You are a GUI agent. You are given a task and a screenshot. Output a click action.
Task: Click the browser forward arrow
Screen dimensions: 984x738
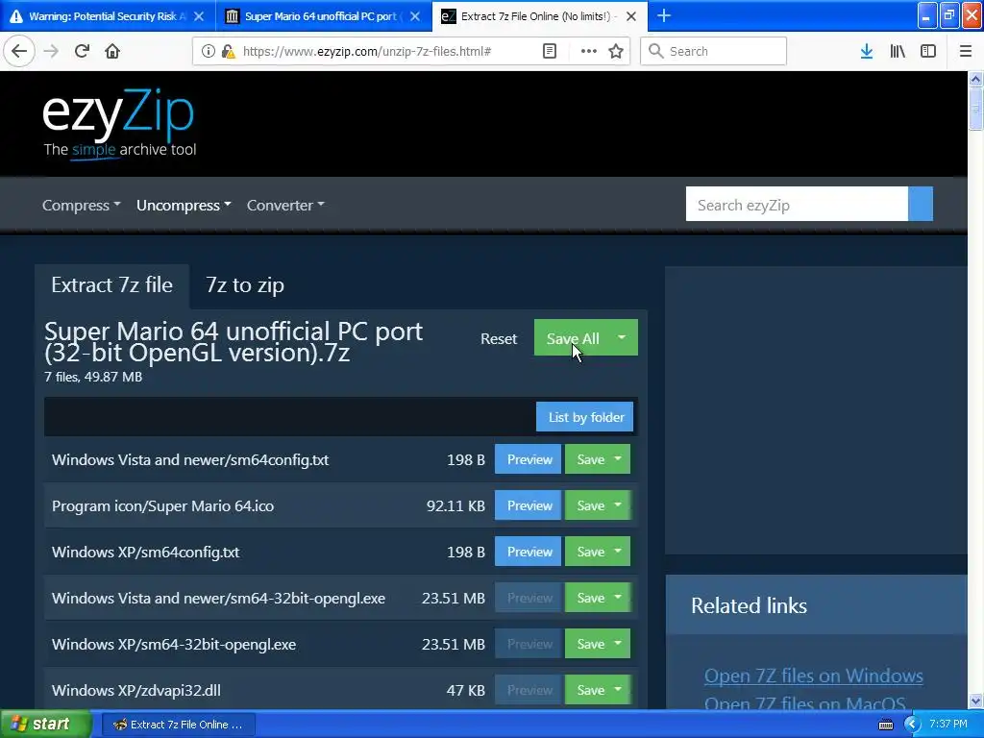coord(51,51)
